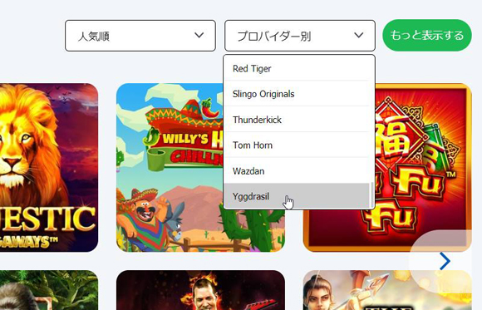Screen dimensions: 482x310
Task: Open the Majestic Megaways lion game
Action: point(49,168)
